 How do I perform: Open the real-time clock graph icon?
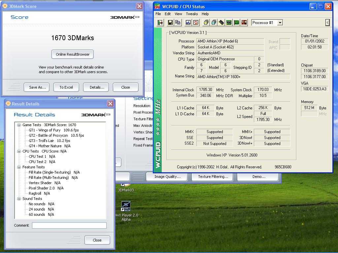(x=188, y=22)
